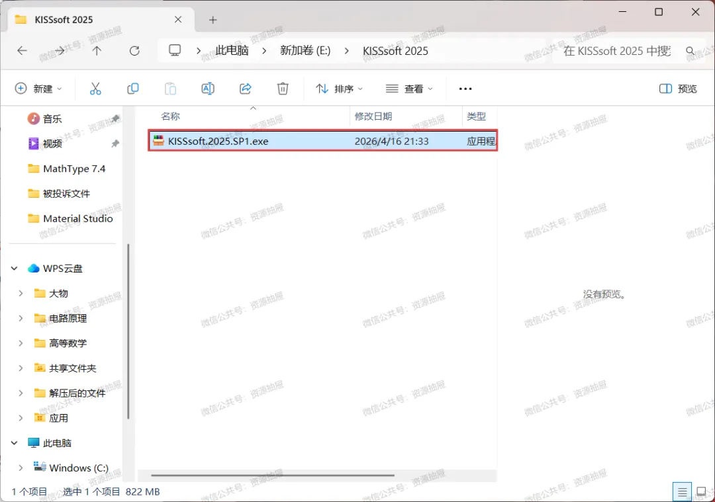Click chevron after 此电脑 in address bar

[264, 50]
